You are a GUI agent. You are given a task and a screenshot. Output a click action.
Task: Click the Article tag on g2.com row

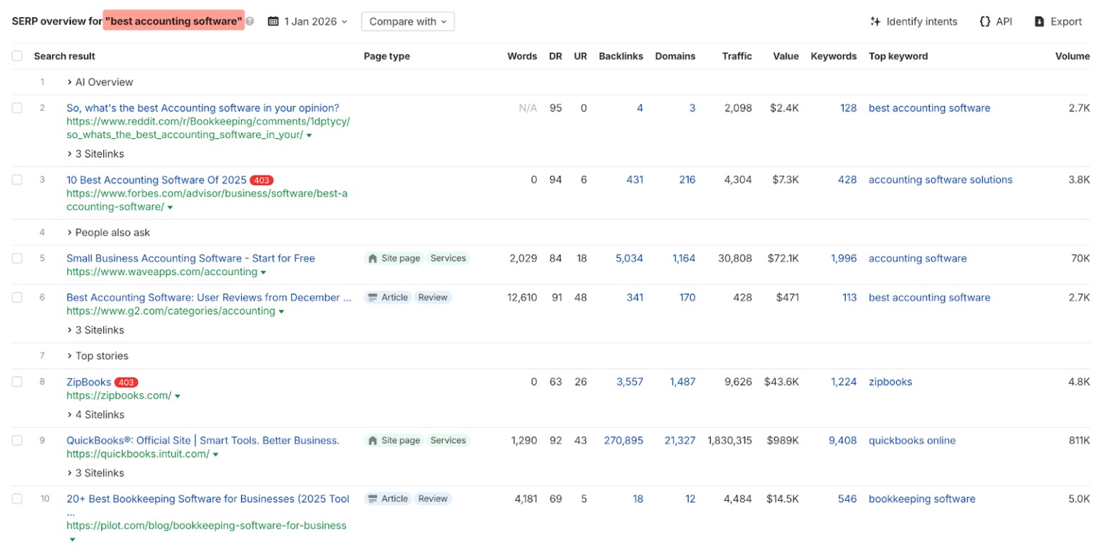tap(387, 297)
